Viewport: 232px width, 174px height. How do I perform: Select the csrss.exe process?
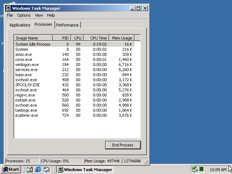click(x=75, y=59)
